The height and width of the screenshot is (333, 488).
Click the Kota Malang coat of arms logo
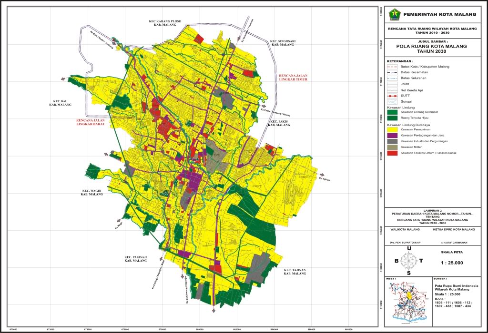coord(394,14)
